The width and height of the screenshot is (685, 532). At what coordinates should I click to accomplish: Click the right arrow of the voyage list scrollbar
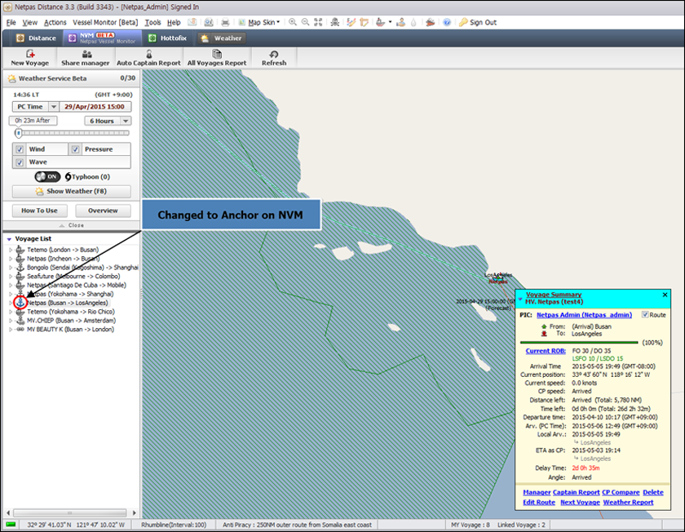[x=134, y=512]
